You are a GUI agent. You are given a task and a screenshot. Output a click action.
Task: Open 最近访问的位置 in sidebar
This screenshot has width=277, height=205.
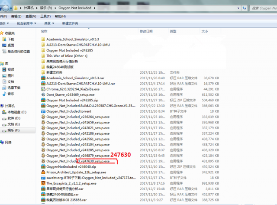pyautogui.click(x=16, y=52)
